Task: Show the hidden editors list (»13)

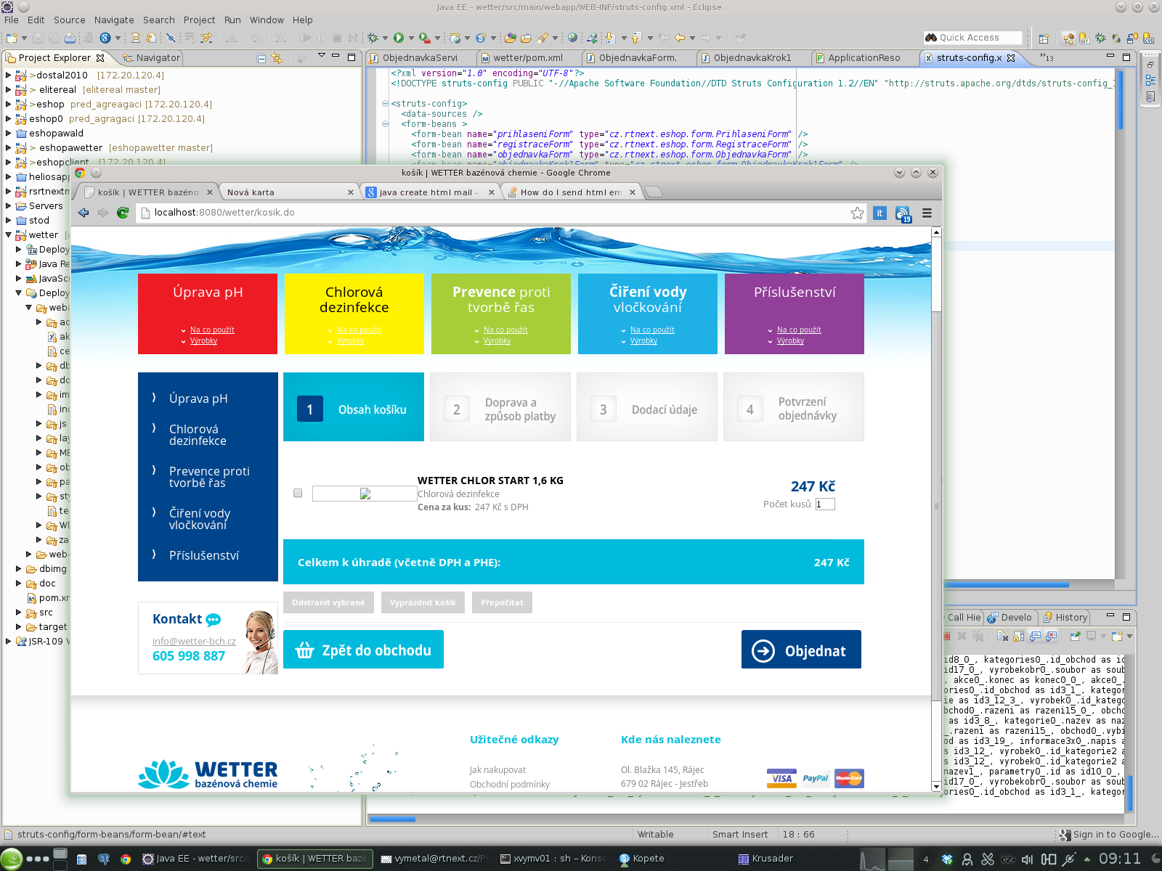Action: [1047, 57]
